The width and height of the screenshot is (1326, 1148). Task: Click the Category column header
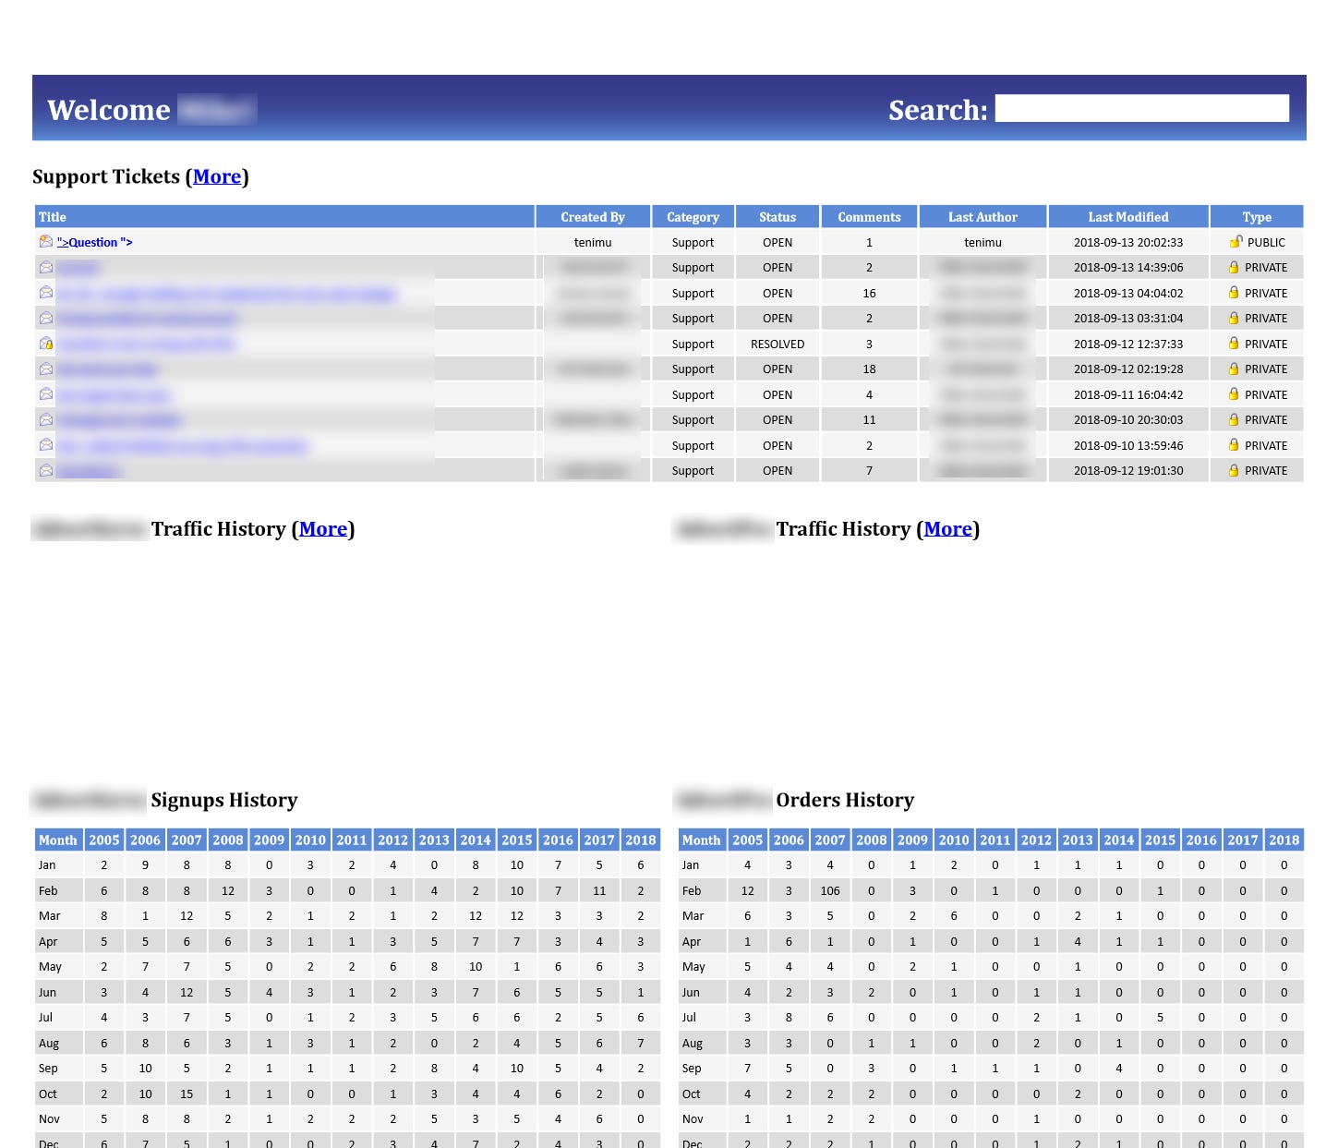693,217
